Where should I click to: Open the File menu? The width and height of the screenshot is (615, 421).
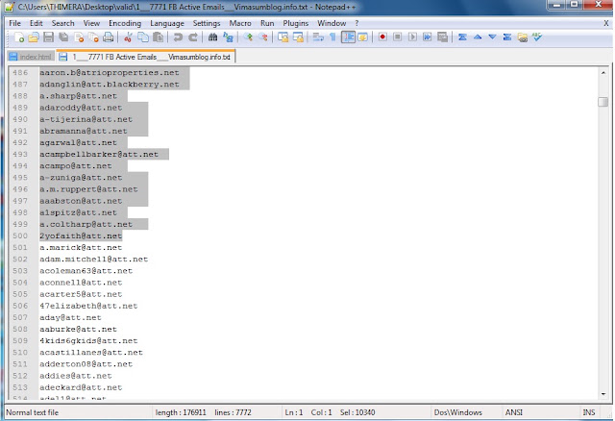point(15,23)
